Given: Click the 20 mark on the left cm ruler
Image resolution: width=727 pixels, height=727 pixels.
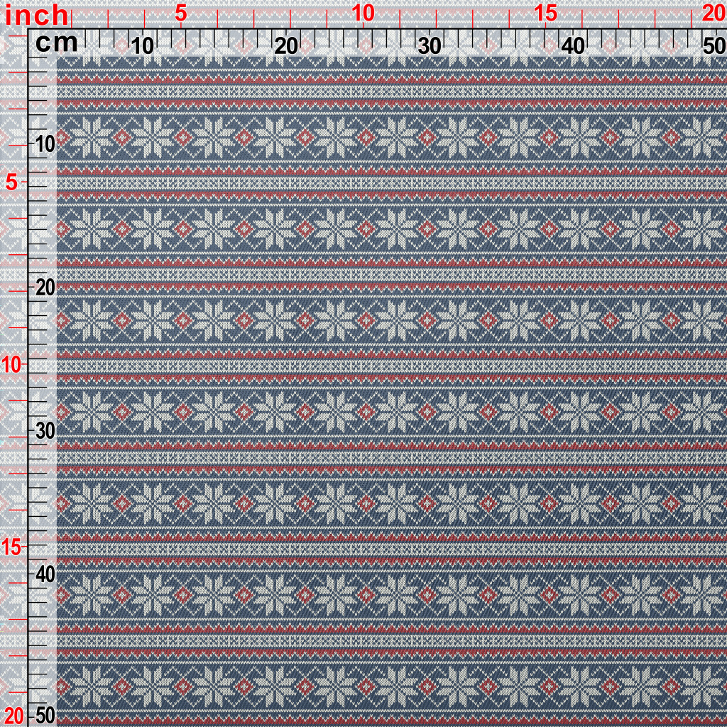Looking at the screenshot, I should (x=45, y=288).
